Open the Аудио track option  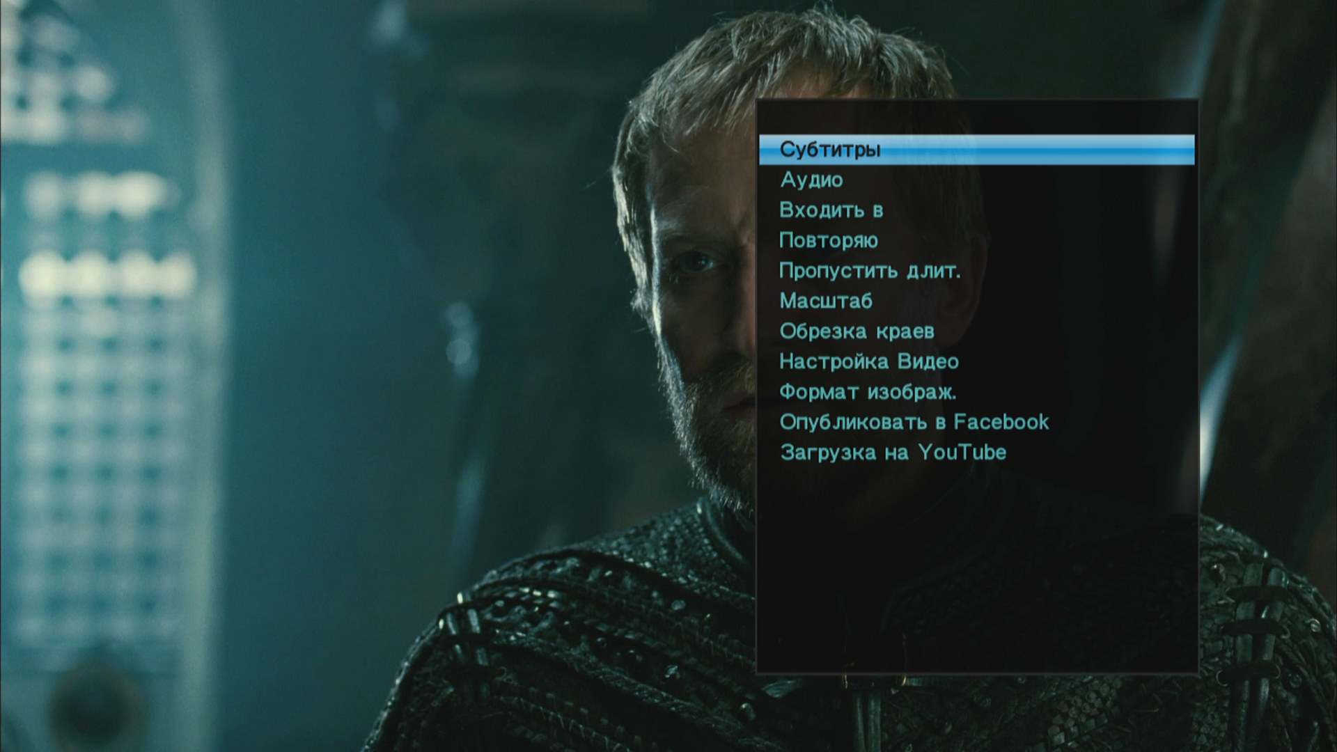[x=811, y=180]
